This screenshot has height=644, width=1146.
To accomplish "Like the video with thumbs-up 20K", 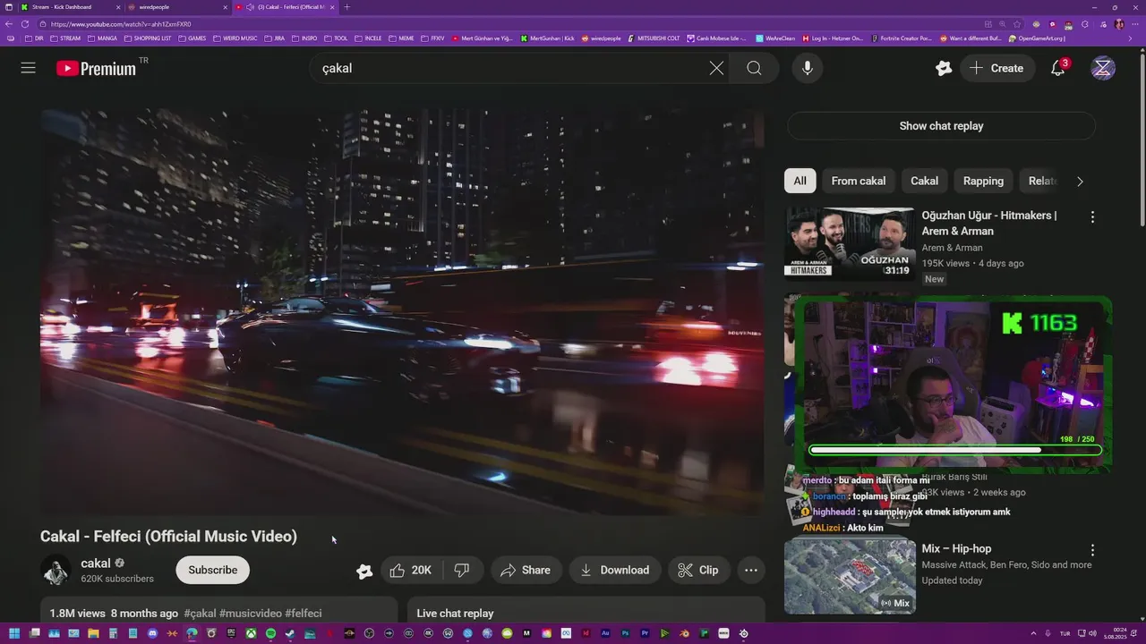I will coord(411,570).
